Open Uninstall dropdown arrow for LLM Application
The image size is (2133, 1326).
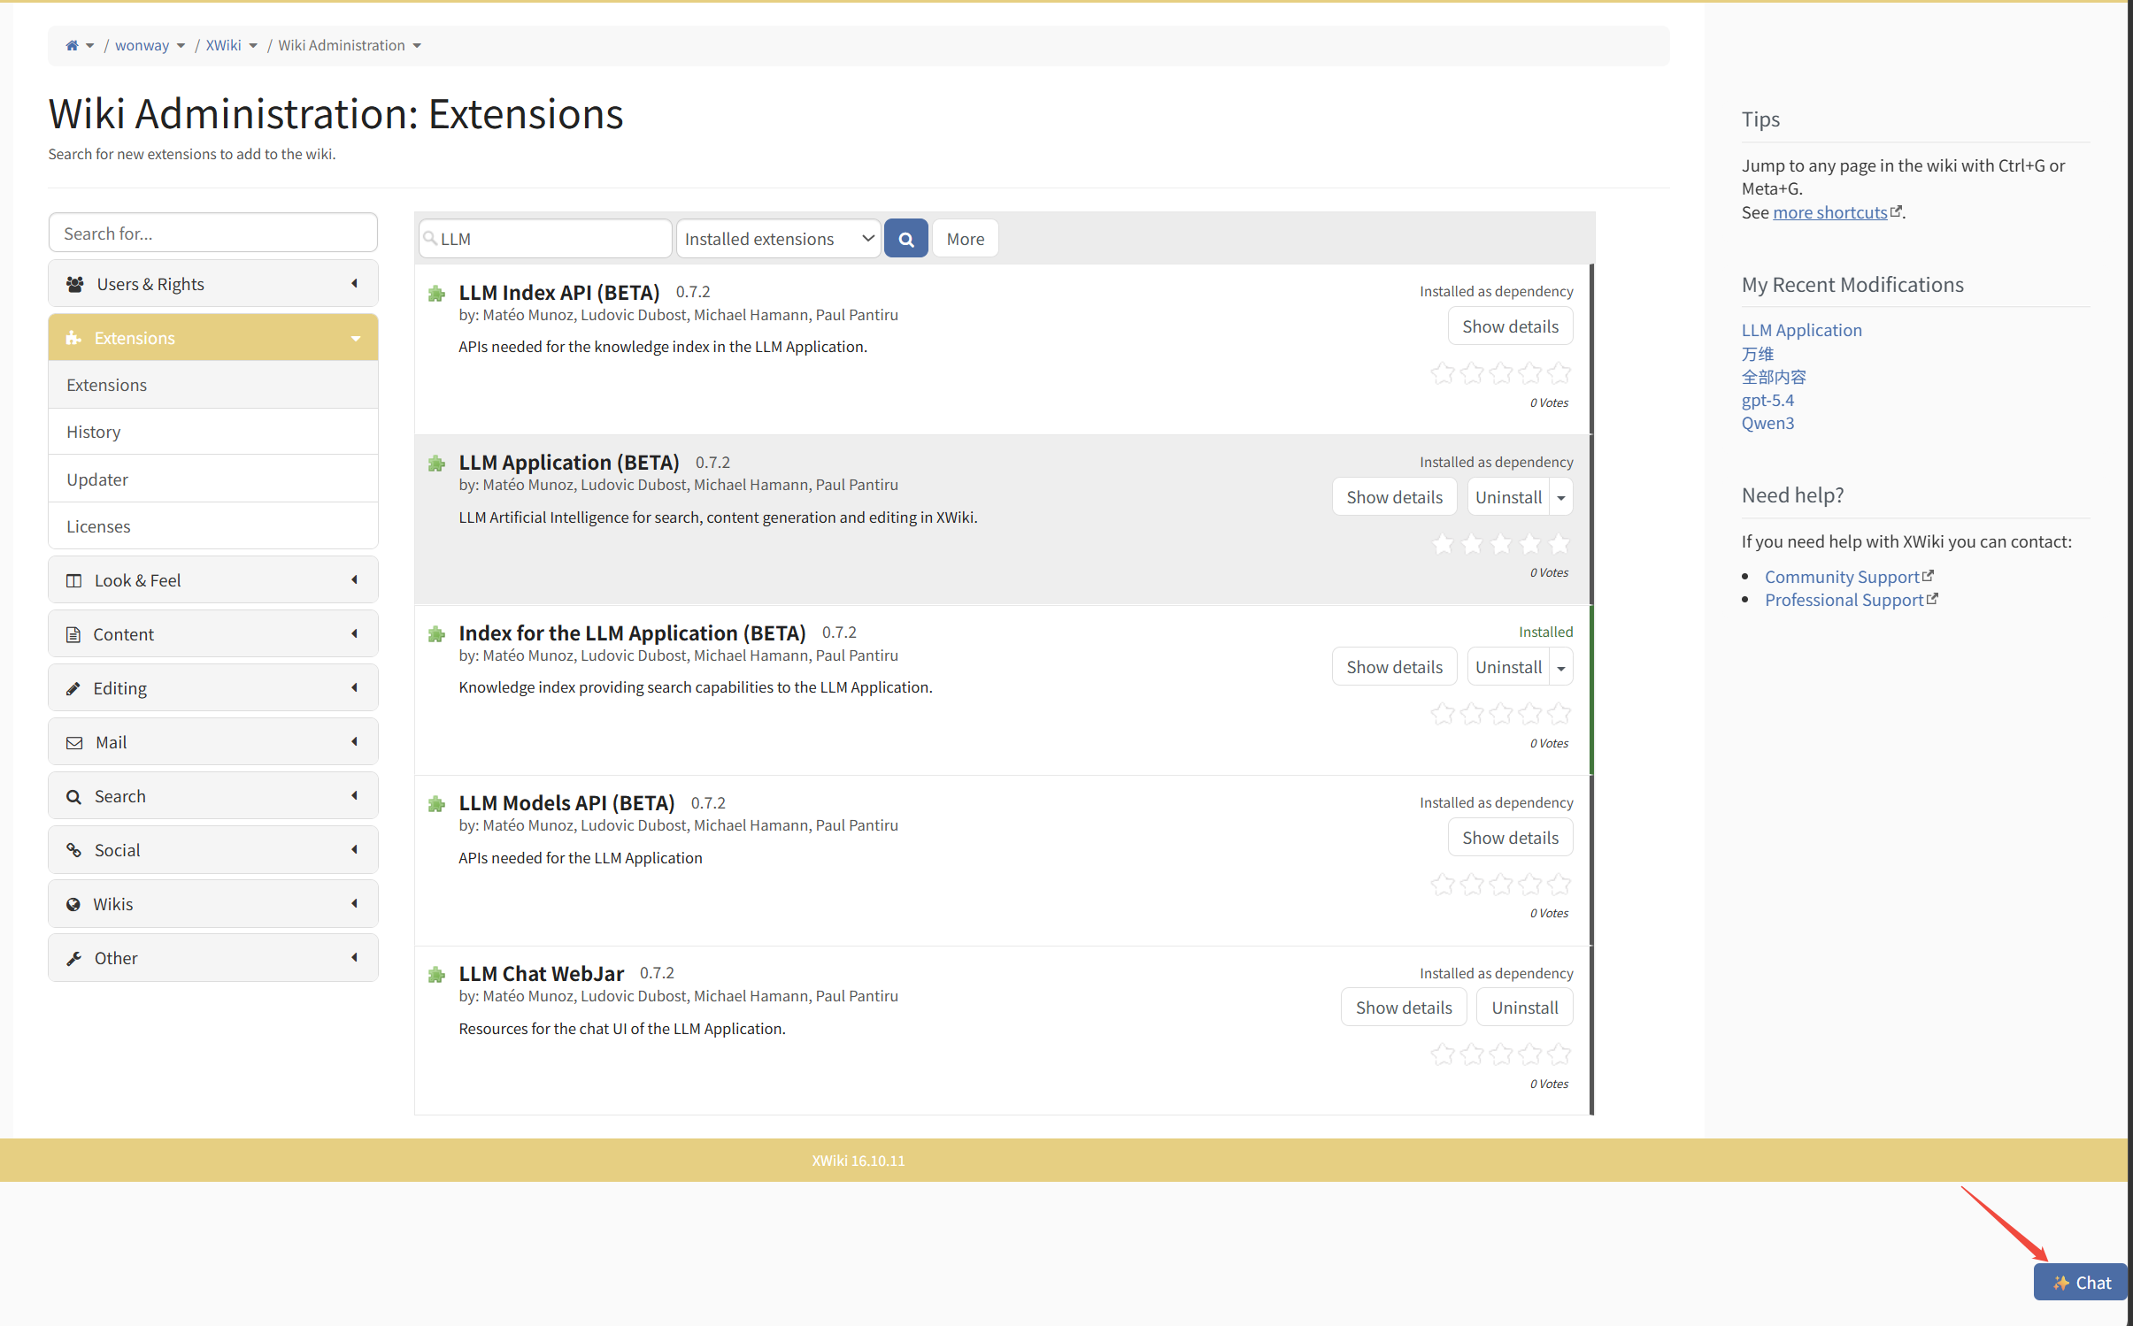coord(1561,497)
